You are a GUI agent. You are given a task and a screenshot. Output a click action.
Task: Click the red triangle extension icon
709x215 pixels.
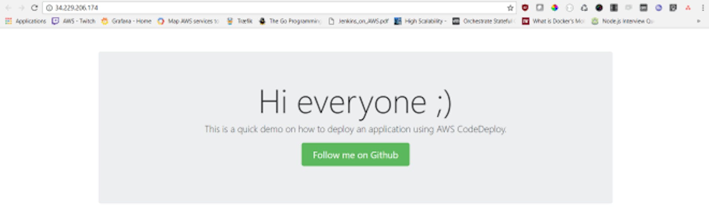point(688,7)
